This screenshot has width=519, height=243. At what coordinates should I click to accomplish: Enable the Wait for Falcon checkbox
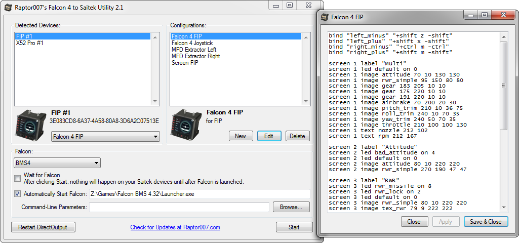[18, 178]
